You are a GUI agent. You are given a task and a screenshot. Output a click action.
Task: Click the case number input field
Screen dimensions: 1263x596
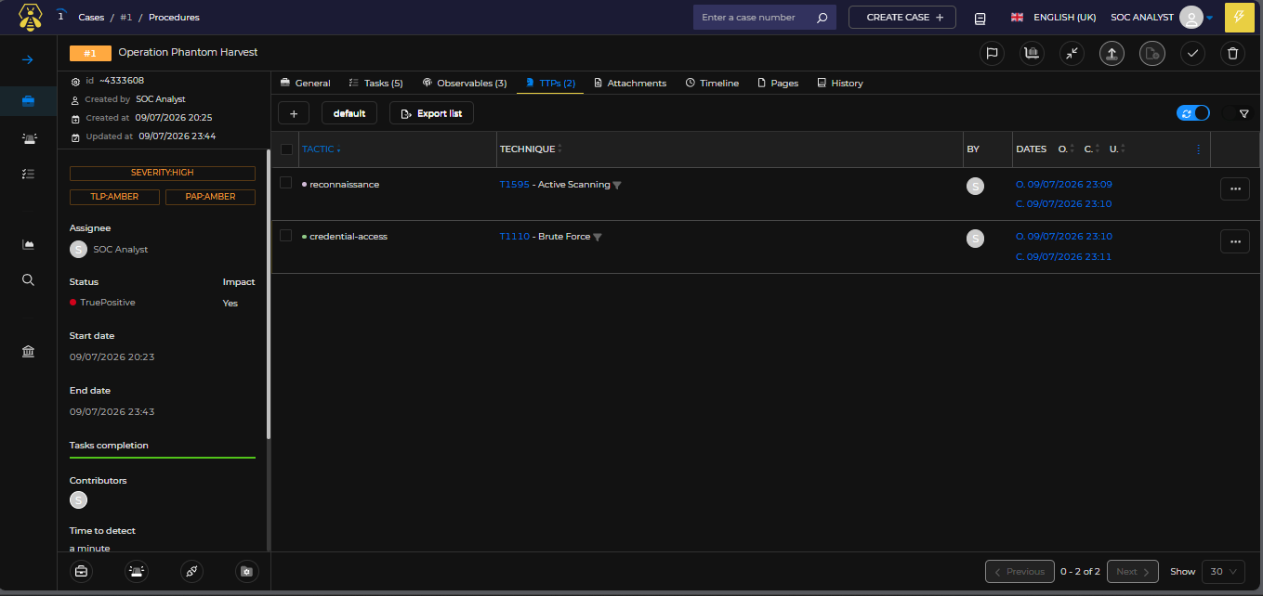tap(754, 18)
